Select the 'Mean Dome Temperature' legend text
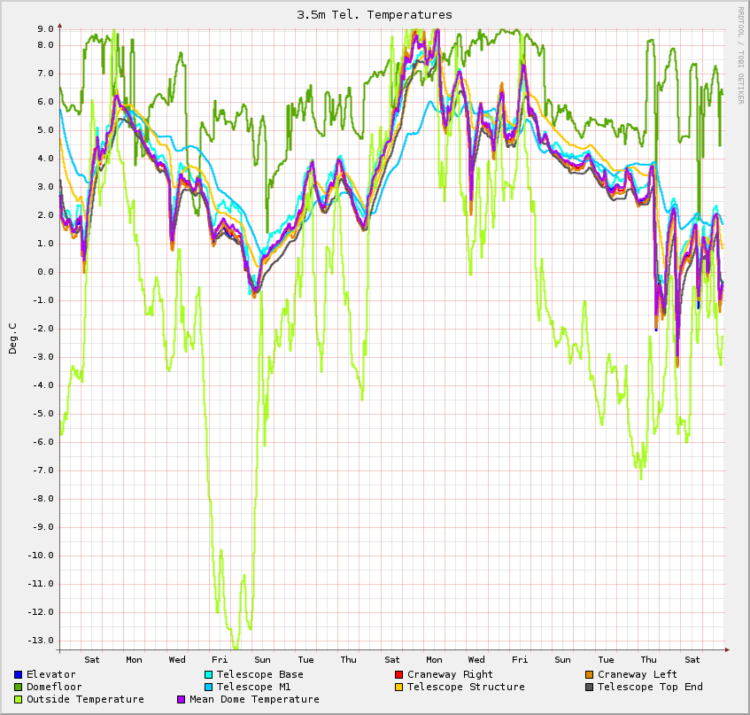The height and width of the screenshot is (715, 750). (254, 699)
